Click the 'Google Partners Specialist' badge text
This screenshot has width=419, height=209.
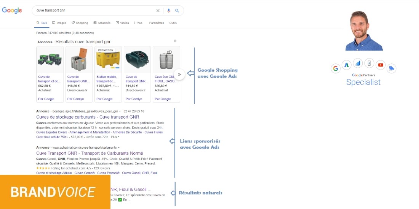363,79
